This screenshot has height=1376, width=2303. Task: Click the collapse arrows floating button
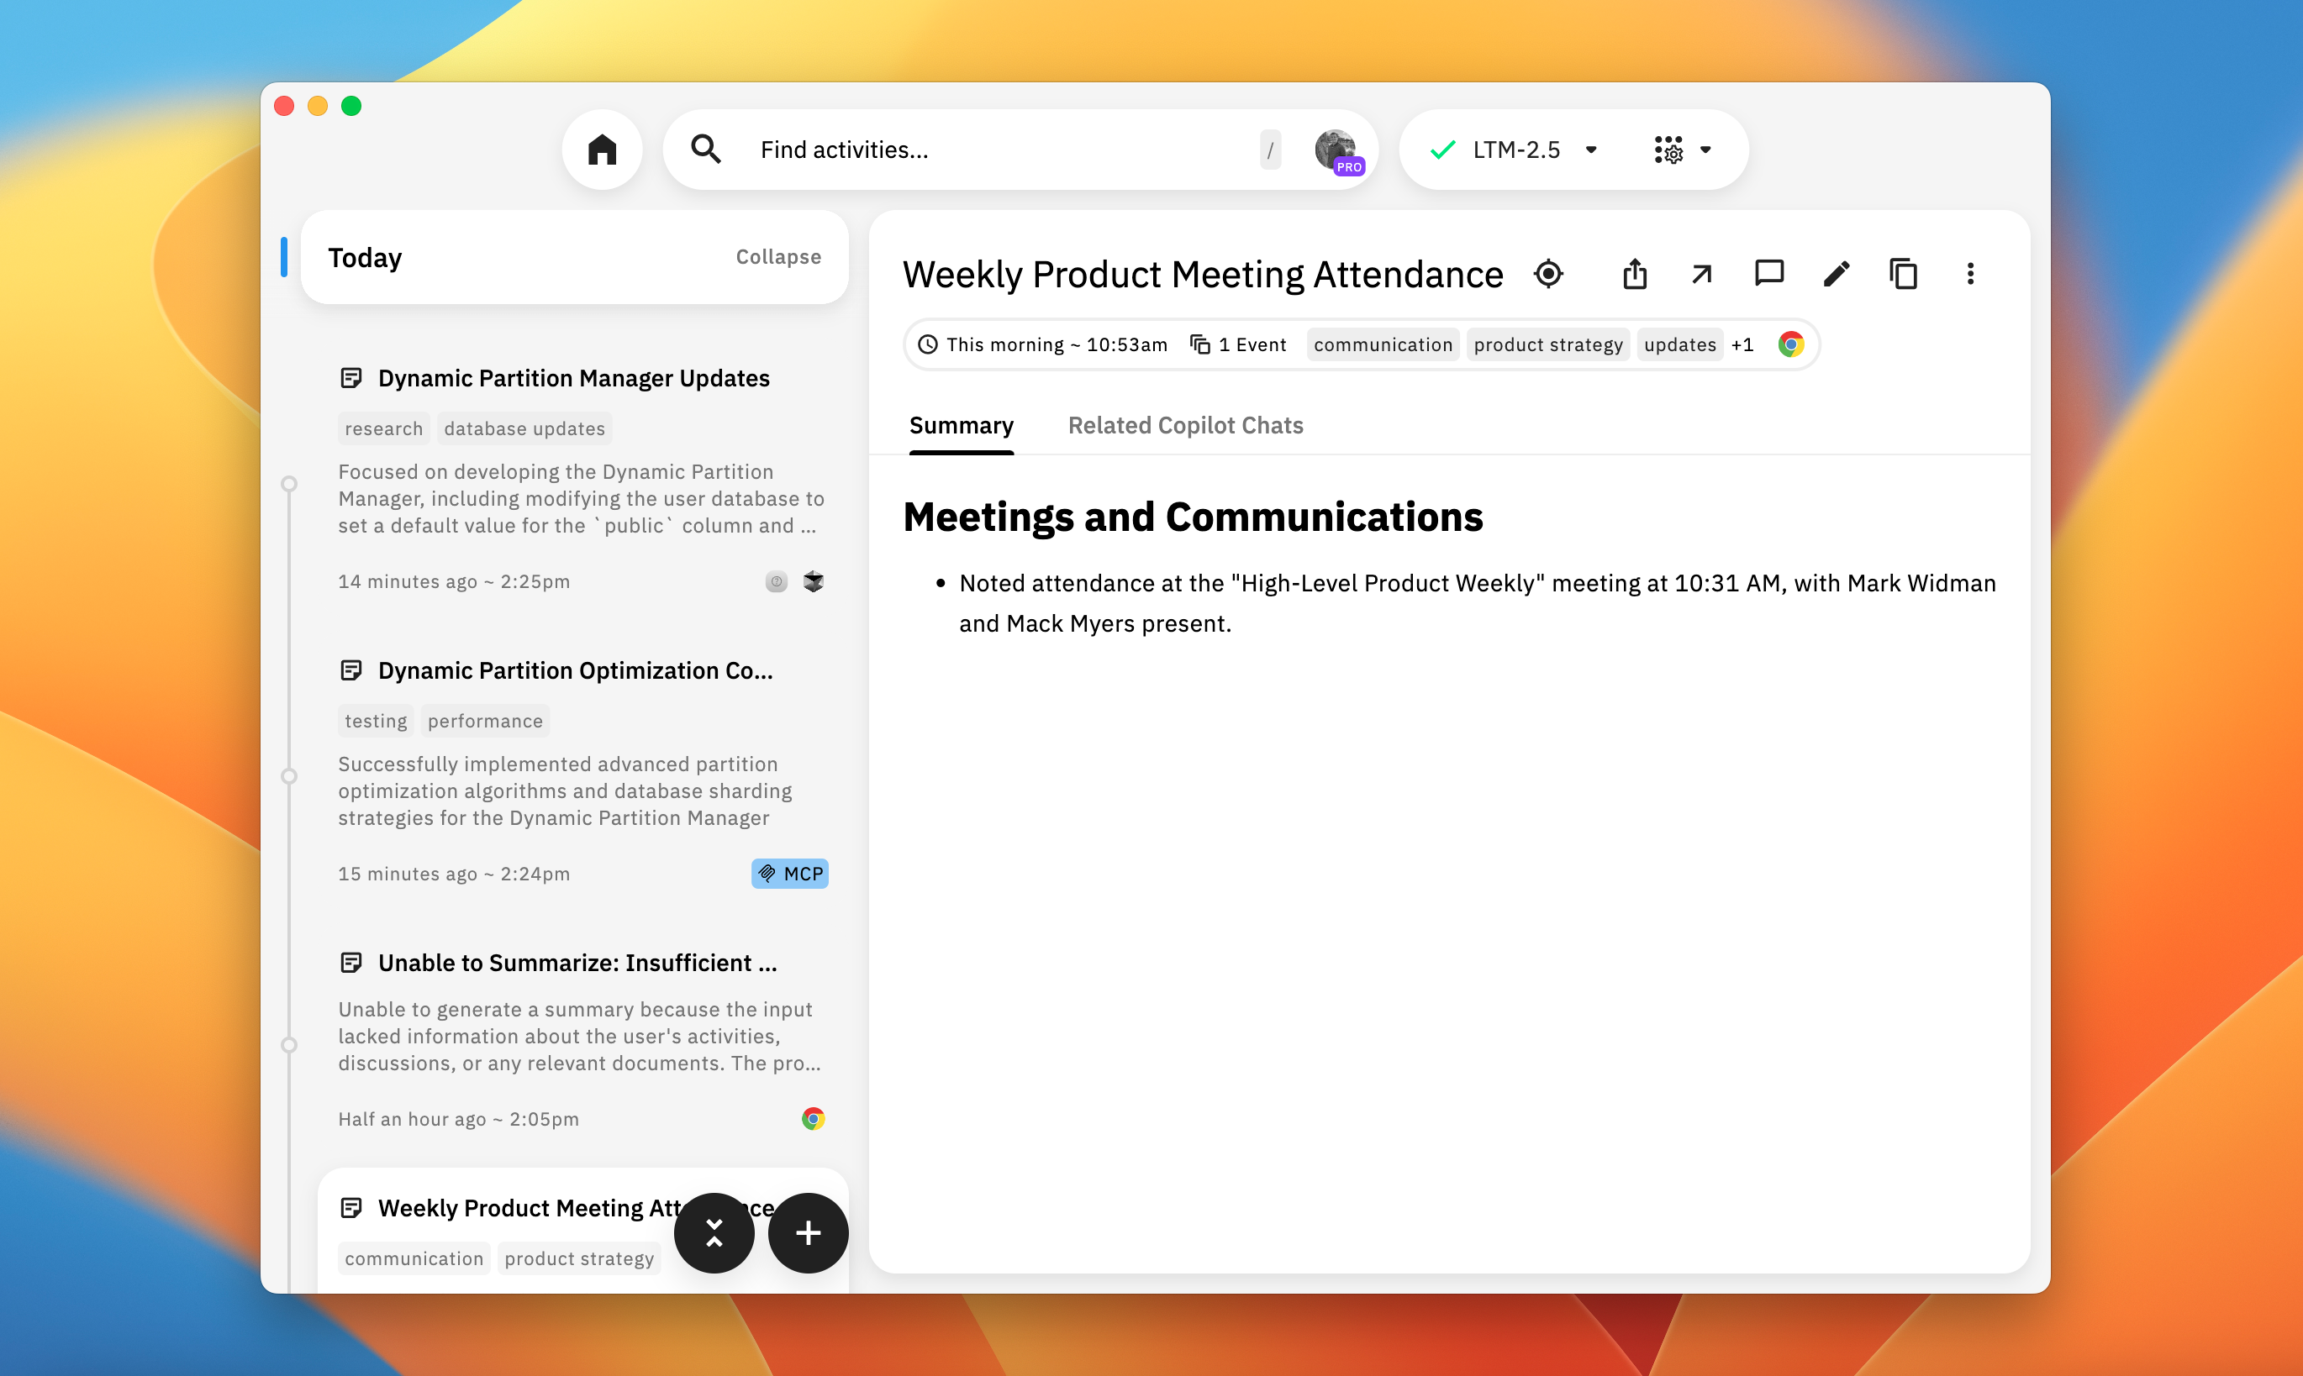(x=714, y=1232)
